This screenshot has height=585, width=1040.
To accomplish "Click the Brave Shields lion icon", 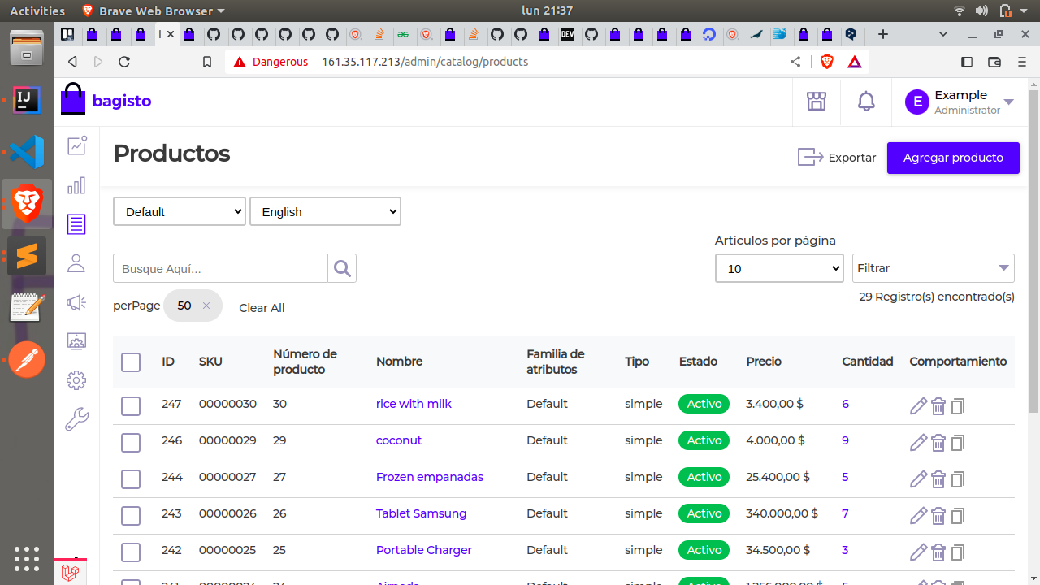I will click(x=827, y=62).
